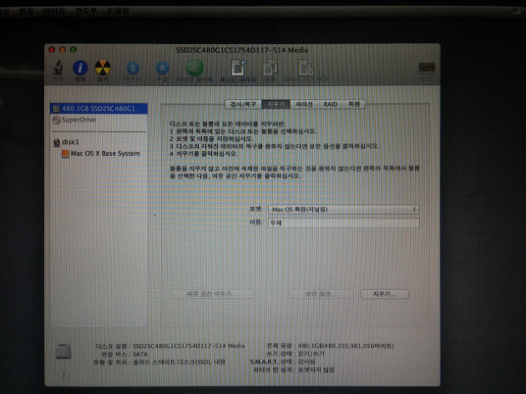The image size is (526, 394).
Task: Click the disk1 disk image icon
Action: 57,143
